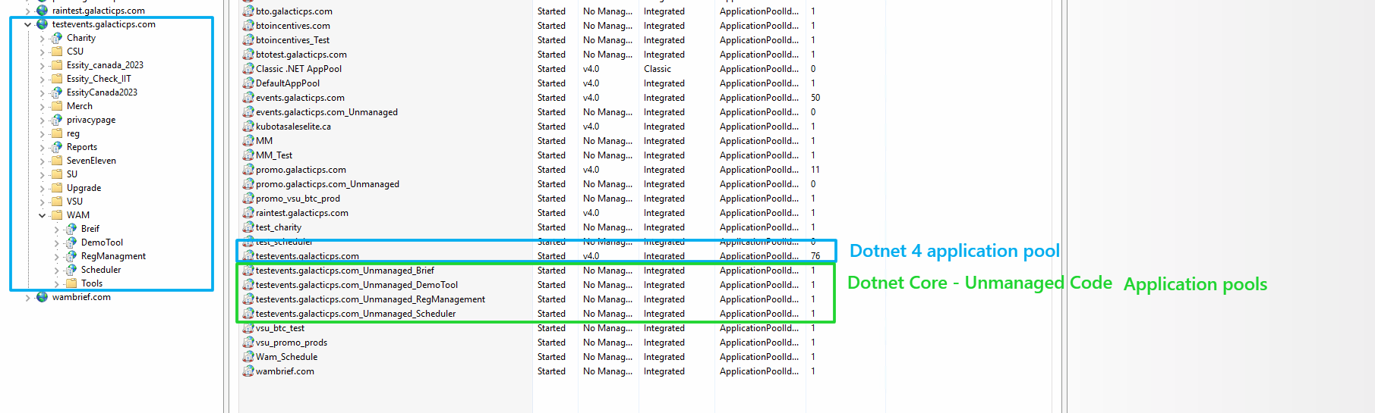Select testevents.galacticps.com_Unmanaged_Brief pool
This screenshot has height=413, width=1375.
point(345,271)
